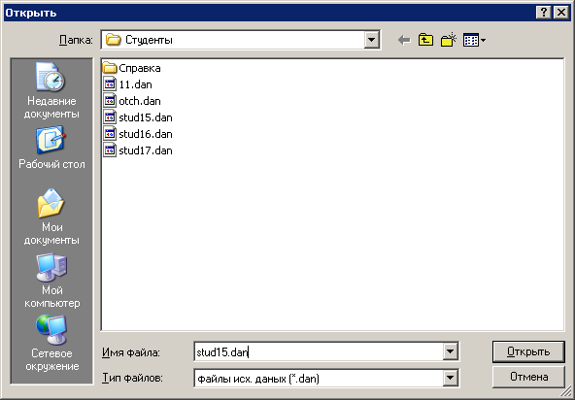Screen dimensions: 575x400
Task: Expand the Имя файла dropdown arrow
Action: coord(450,352)
